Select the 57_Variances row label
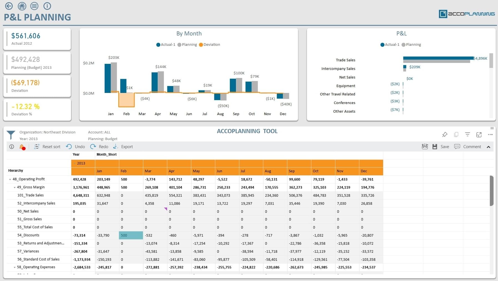Screen dimensions: 498x281 click(28, 251)
